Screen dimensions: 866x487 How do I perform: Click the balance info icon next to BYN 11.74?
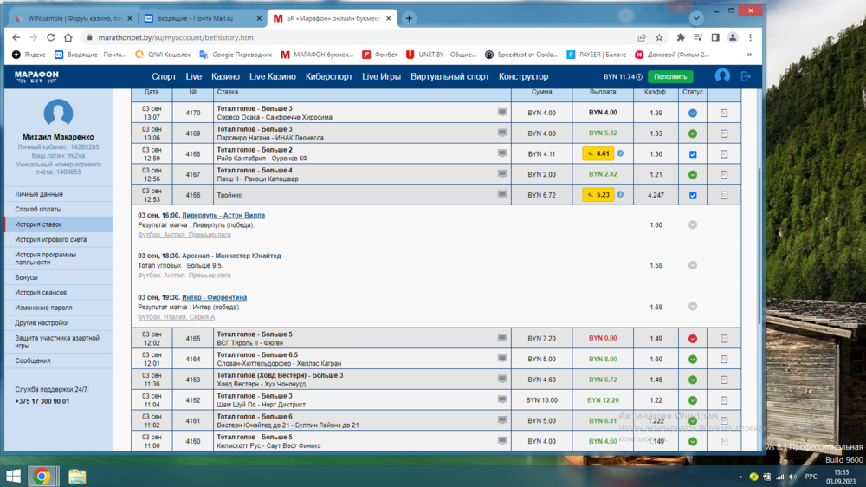[640, 77]
